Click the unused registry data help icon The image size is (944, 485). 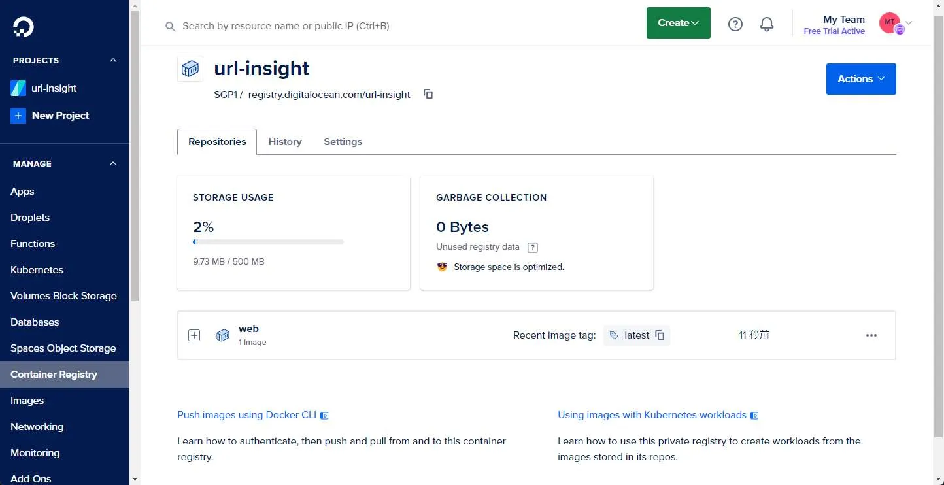(x=532, y=247)
